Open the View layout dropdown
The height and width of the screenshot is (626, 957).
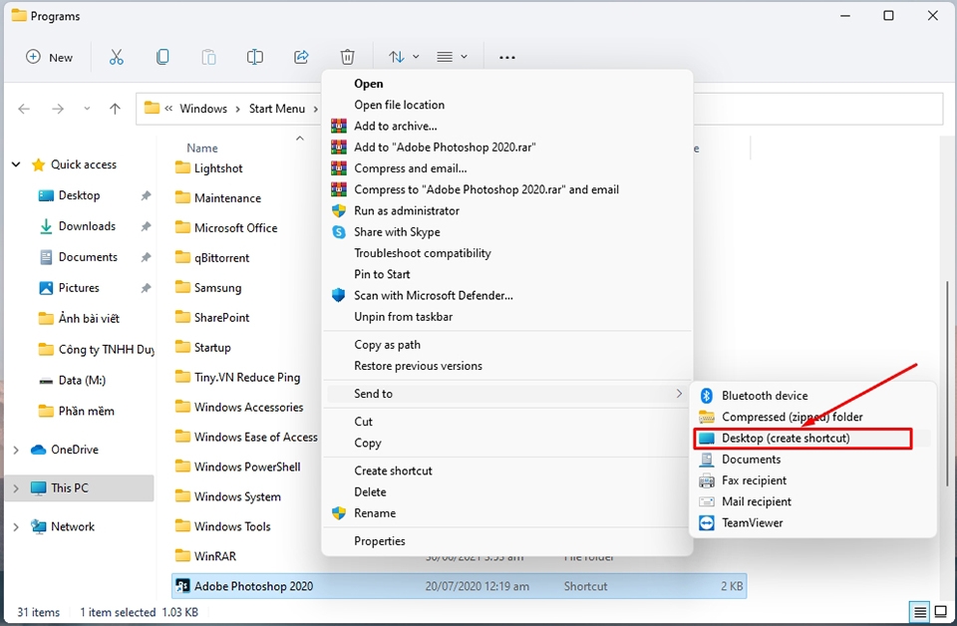click(451, 57)
